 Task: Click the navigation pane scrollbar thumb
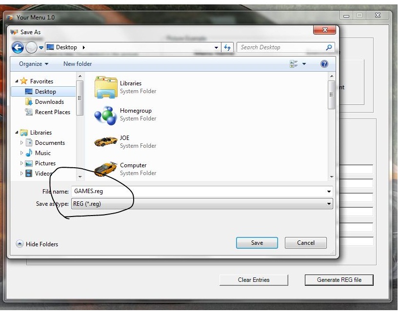(x=80, y=98)
